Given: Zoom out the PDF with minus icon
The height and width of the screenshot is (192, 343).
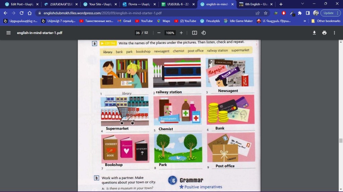Looking at the screenshot, I should click(159, 33).
